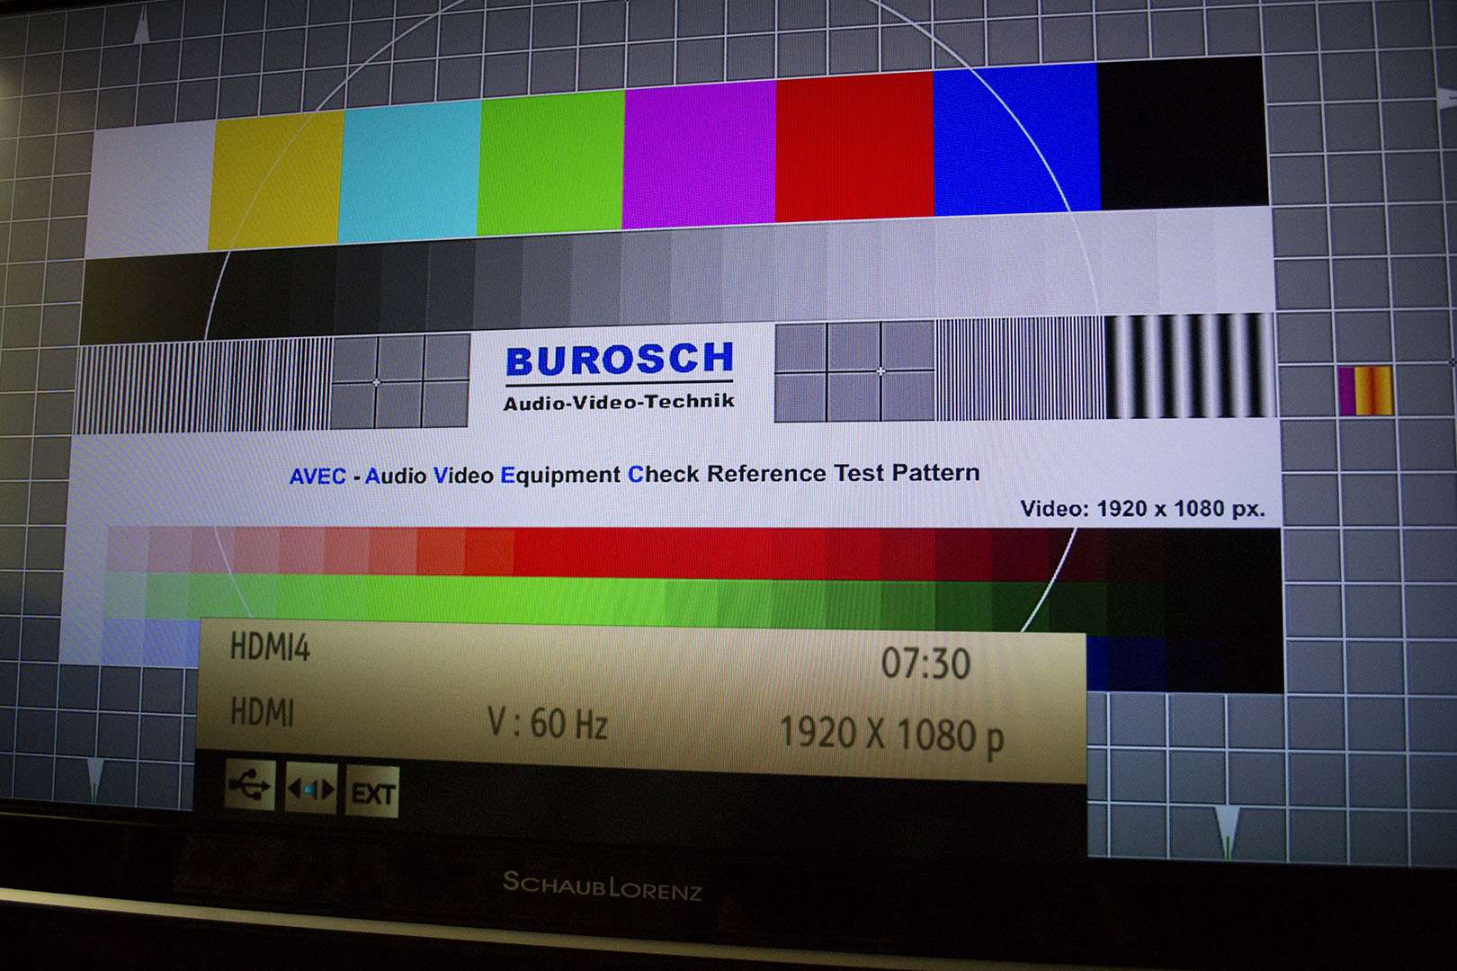Viewport: 1457px width, 971px height.
Task: Click the green top color bar
Action: pos(550,163)
